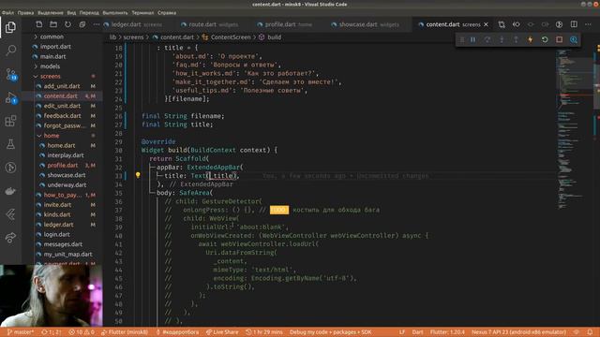
Task: Click debug Step Into button
Action: pos(502,39)
